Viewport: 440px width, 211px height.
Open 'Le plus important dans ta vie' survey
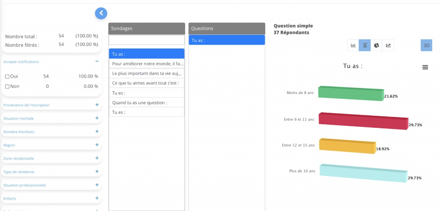(147, 73)
